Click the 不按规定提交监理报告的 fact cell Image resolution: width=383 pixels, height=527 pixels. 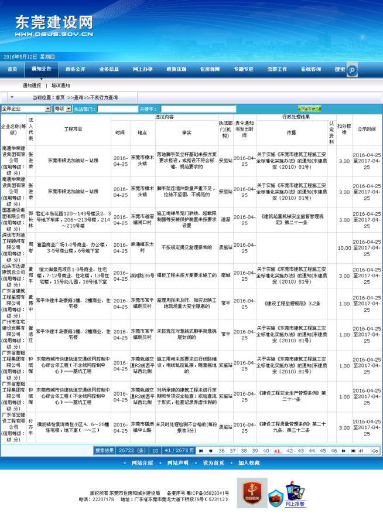pos(187,247)
